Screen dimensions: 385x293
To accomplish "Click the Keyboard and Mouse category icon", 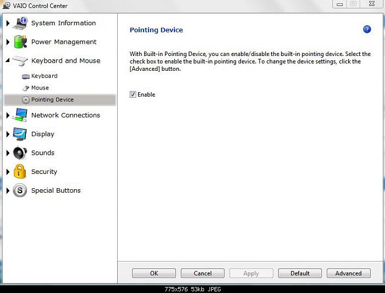I will (x=20, y=60).
